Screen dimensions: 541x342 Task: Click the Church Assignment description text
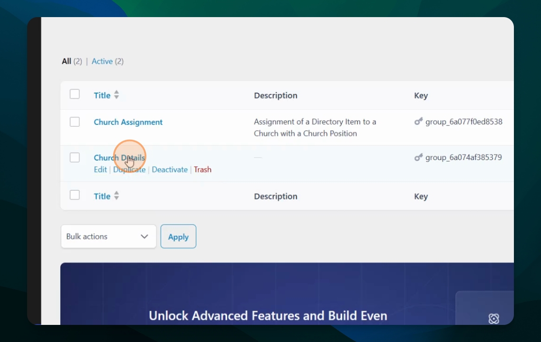coord(315,128)
